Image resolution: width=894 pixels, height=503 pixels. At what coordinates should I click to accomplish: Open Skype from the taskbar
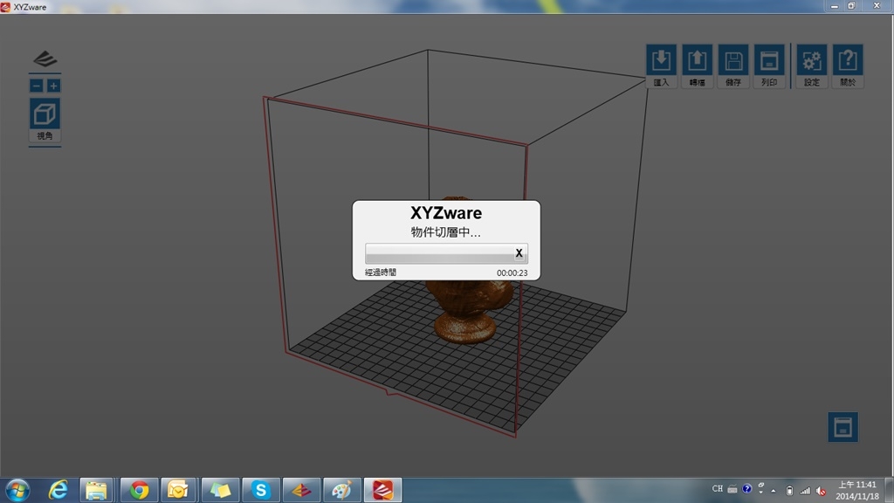(x=260, y=491)
